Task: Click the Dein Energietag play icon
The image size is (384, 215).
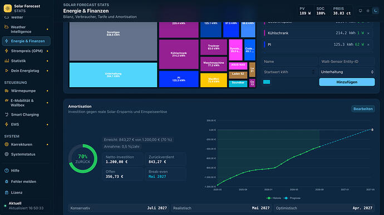Action: coord(7,71)
